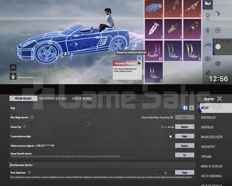Open the location pin category icon

pyautogui.click(x=208, y=16)
